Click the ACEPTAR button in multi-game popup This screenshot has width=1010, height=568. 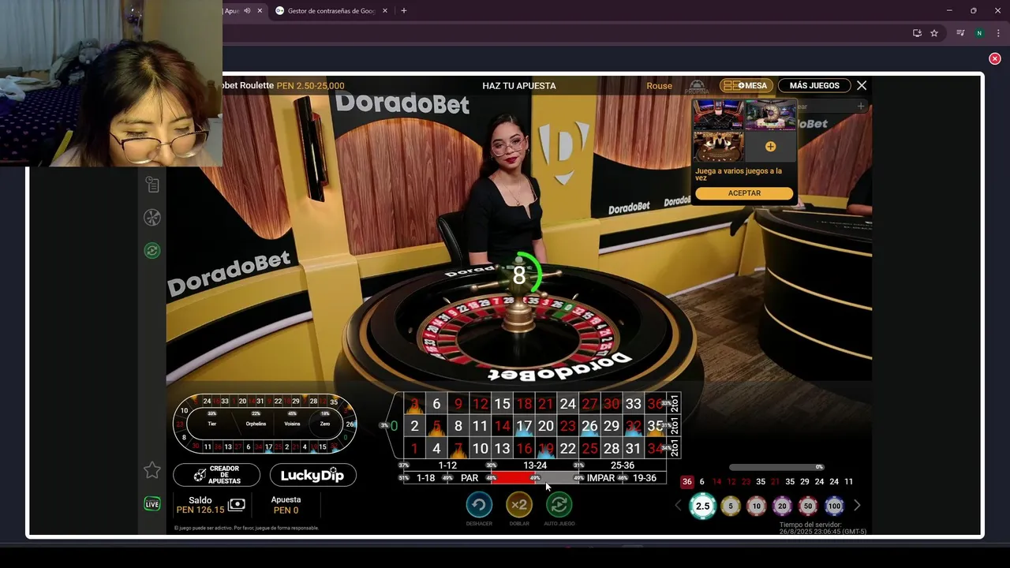pos(744,193)
